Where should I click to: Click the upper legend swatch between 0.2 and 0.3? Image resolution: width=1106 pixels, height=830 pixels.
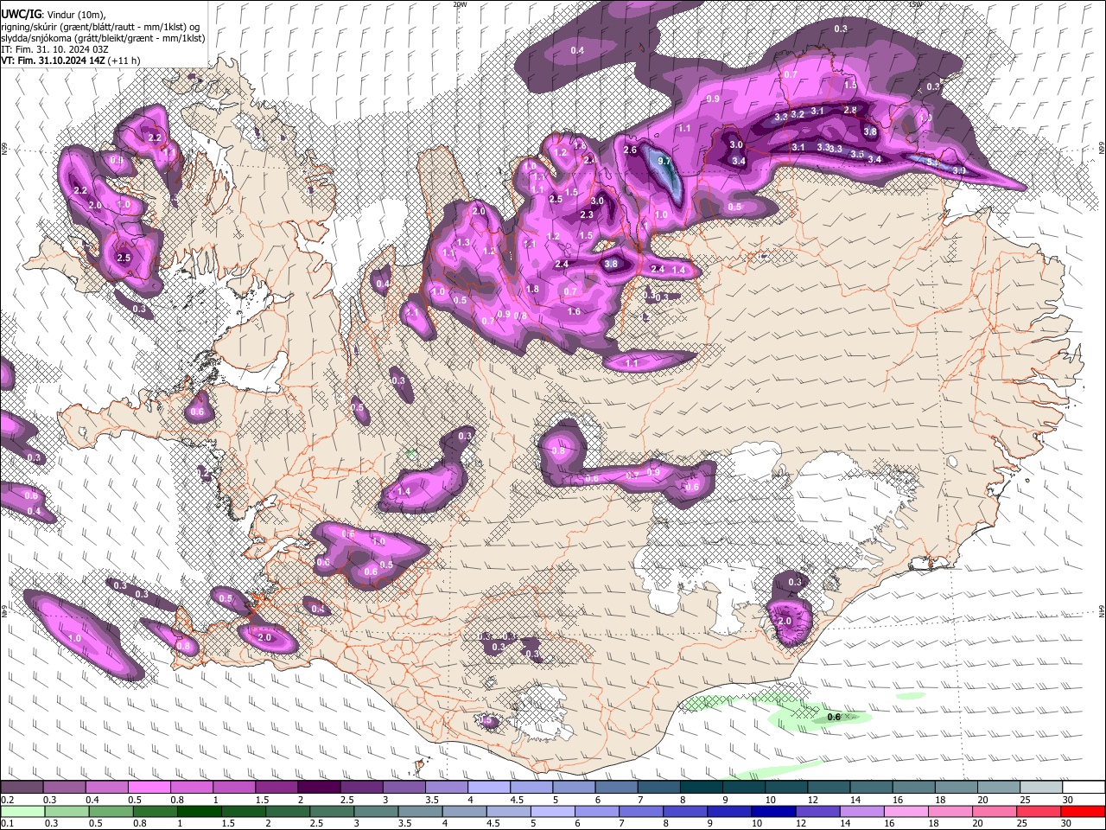pyautogui.click(x=22, y=788)
